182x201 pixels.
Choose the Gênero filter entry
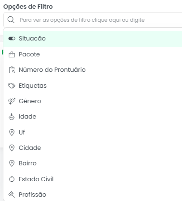93,101
